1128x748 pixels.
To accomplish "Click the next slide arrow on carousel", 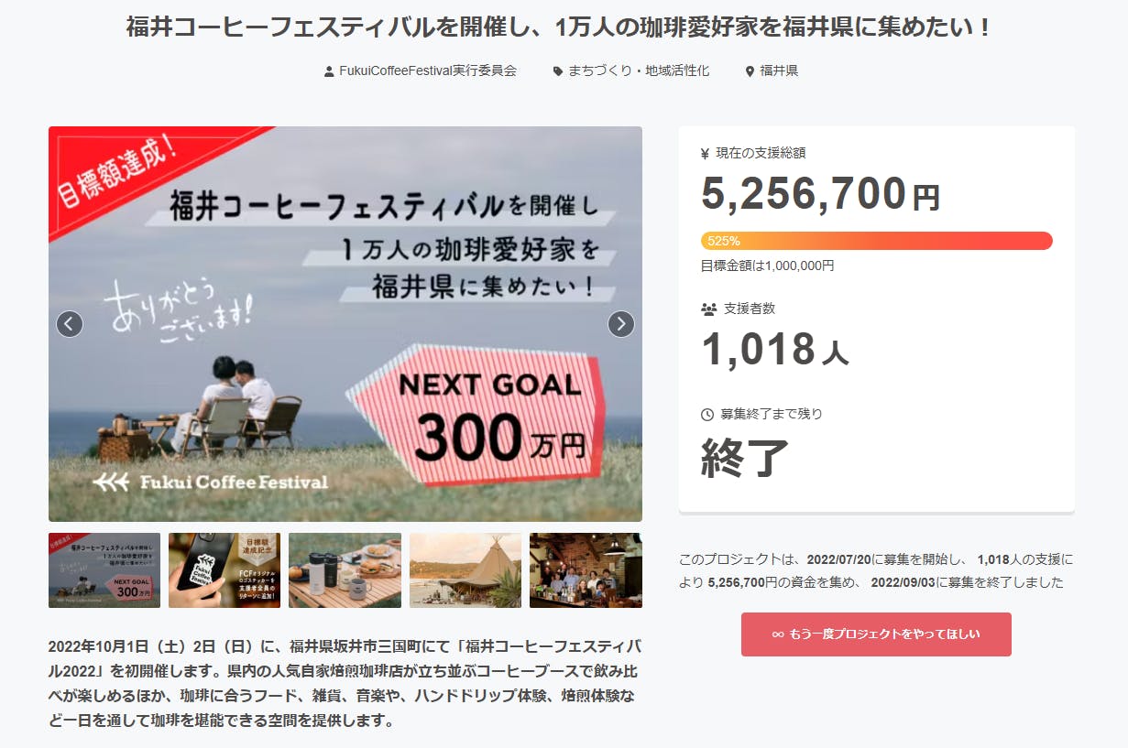I will [621, 324].
